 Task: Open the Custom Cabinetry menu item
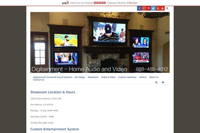pos(127,77)
